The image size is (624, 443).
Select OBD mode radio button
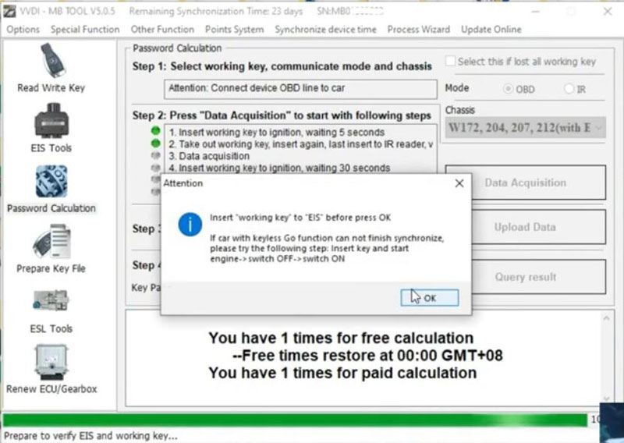pyautogui.click(x=508, y=89)
